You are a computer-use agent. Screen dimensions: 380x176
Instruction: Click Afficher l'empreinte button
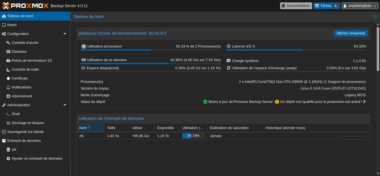(351, 33)
